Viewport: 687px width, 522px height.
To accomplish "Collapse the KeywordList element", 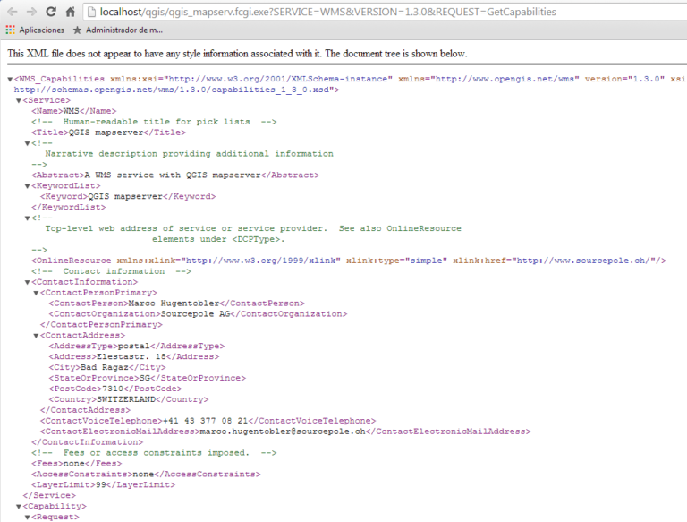I will [x=27, y=186].
